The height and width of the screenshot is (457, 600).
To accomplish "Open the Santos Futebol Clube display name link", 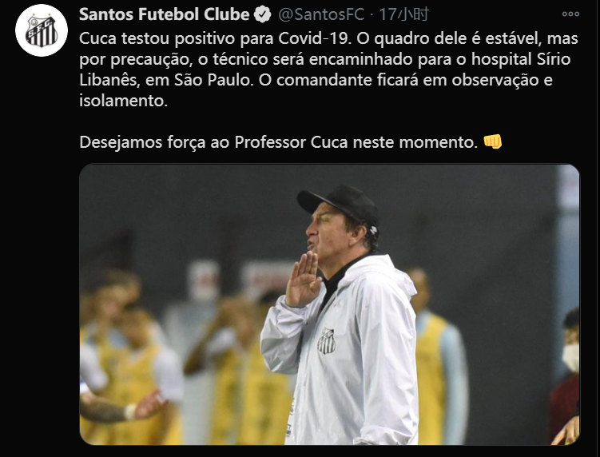I will click(164, 14).
